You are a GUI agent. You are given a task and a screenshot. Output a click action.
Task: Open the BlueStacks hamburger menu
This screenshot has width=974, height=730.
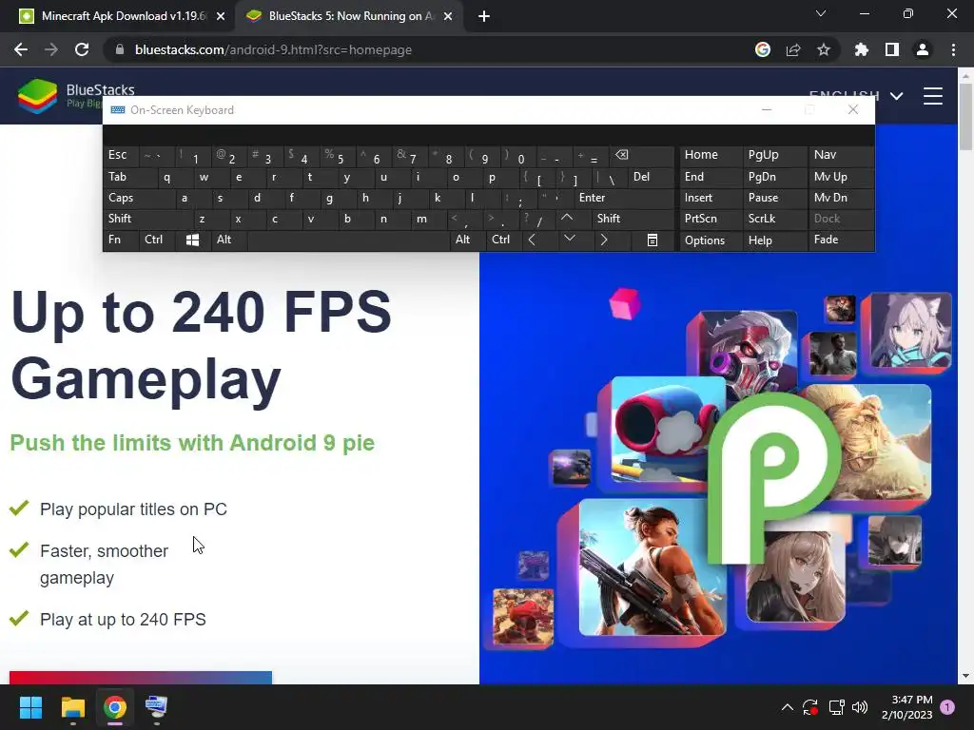(x=932, y=96)
